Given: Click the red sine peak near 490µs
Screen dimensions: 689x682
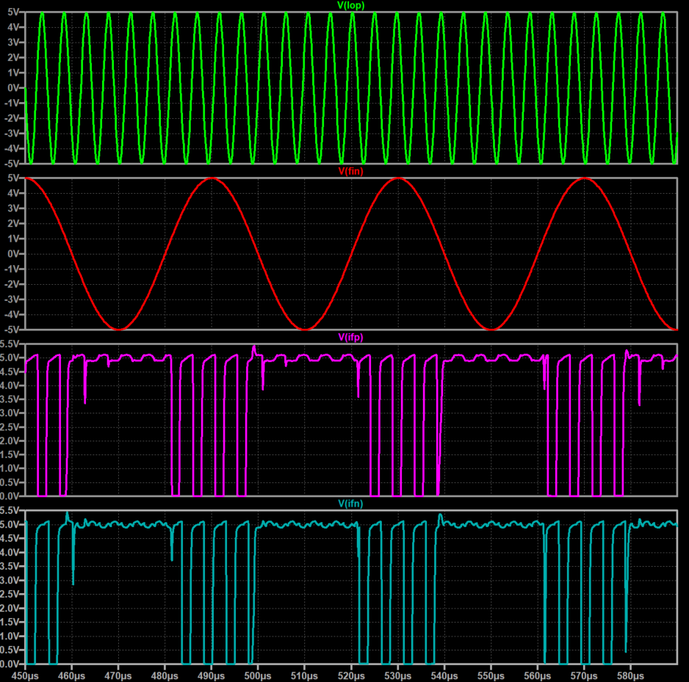Looking at the screenshot, I should (212, 178).
